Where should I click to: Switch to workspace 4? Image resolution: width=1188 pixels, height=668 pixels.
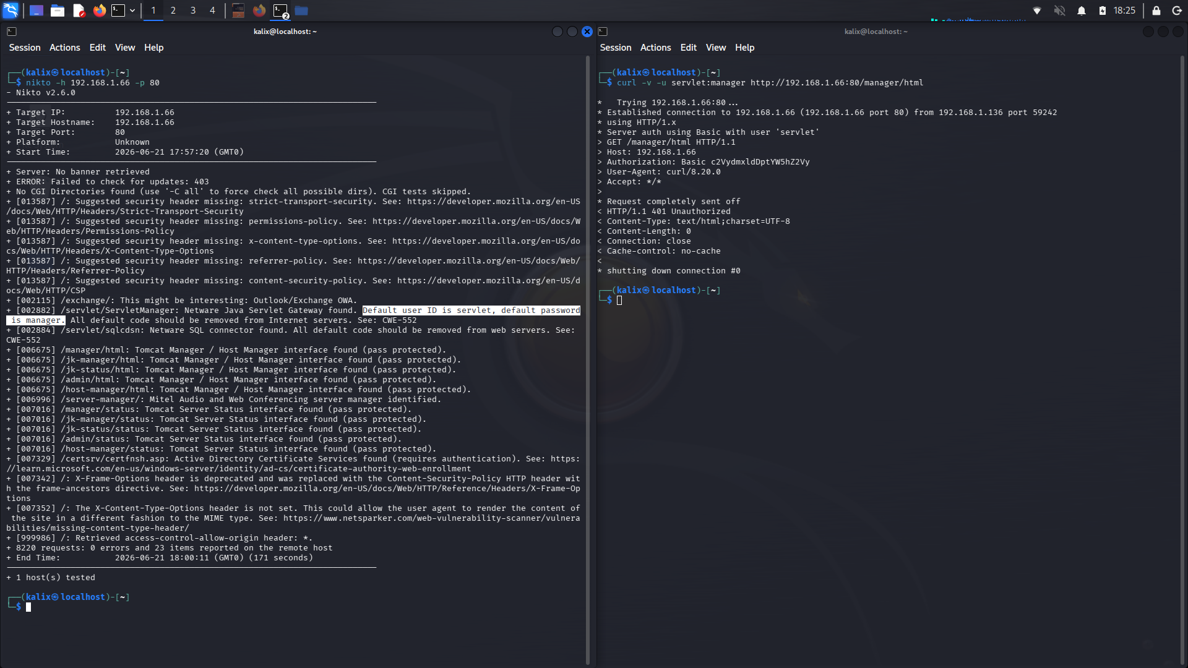(x=212, y=11)
